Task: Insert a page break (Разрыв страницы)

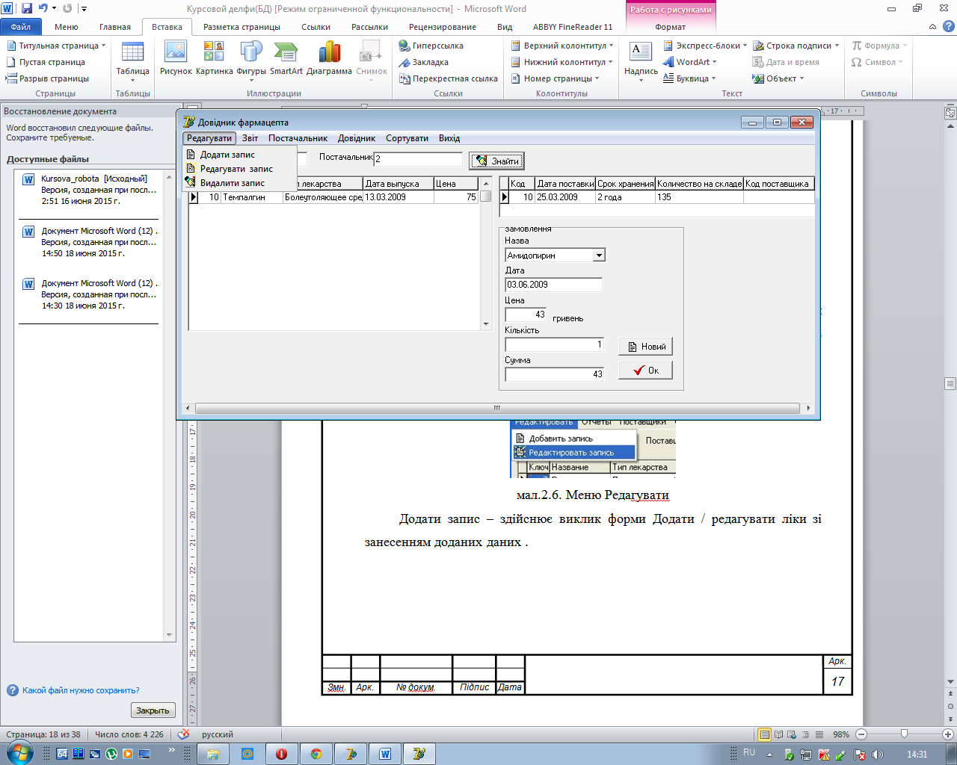Action: [47, 78]
